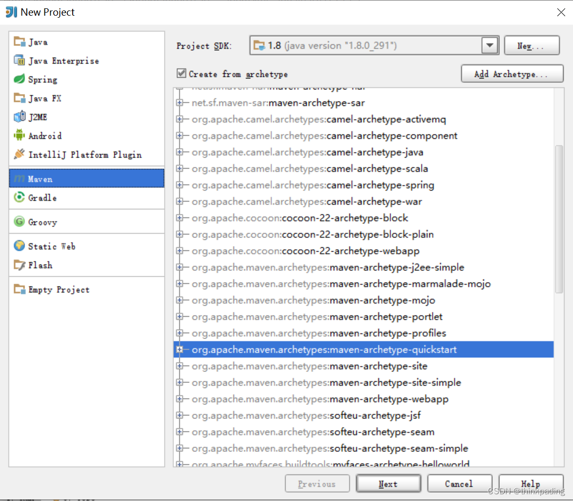Click the Java FX folder icon
The height and width of the screenshot is (501, 573).
click(19, 98)
